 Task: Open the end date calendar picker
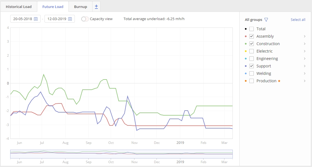(70, 19)
